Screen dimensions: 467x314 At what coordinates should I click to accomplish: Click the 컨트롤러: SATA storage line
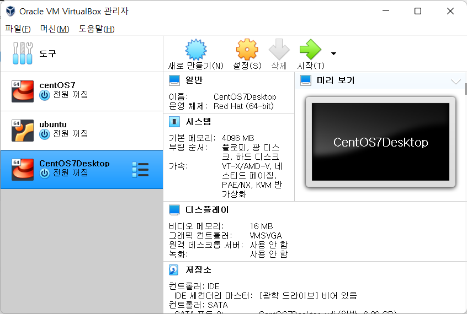point(198,305)
